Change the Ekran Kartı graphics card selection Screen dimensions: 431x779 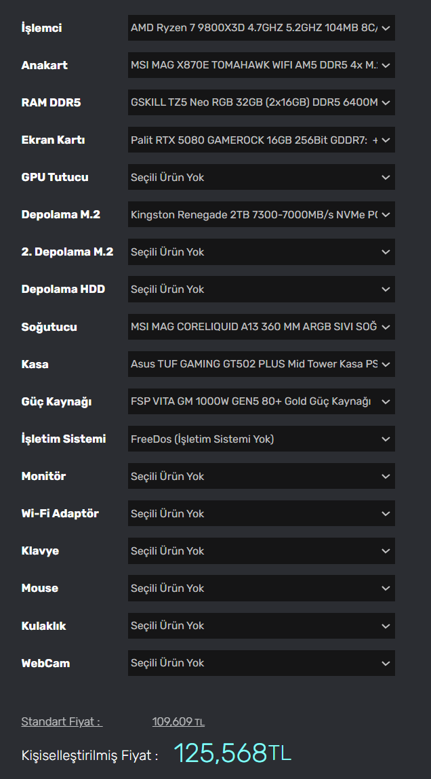tap(261, 140)
